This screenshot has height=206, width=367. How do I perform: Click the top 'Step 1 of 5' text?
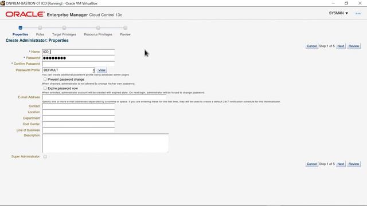327,46
